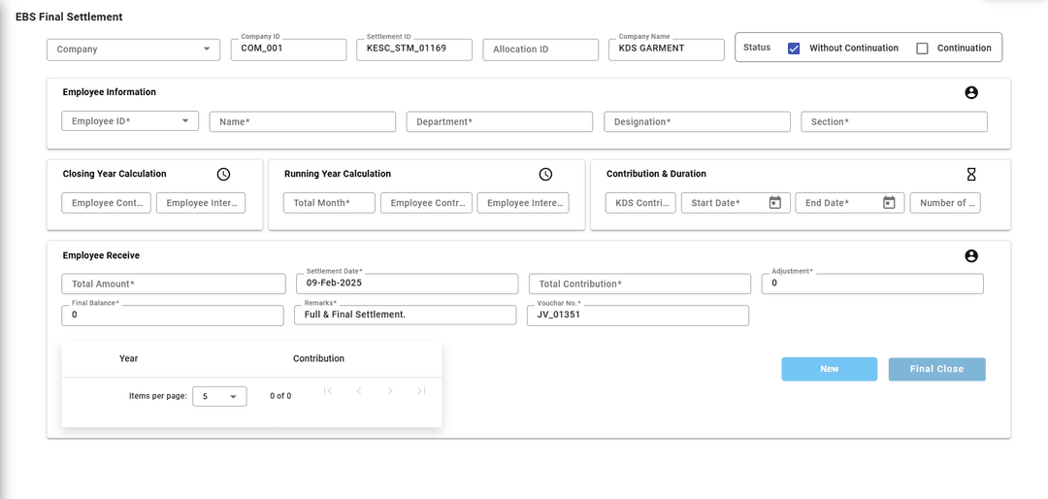Image resolution: width=1048 pixels, height=499 pixels.
Task: Select the Vouchar No. input field
Action: (x=638, y=316)
